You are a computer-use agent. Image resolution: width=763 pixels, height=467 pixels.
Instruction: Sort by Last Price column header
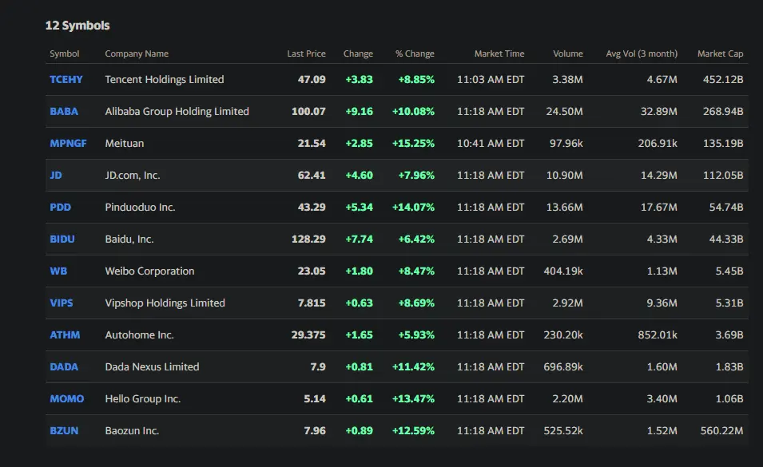click(306, 54)
